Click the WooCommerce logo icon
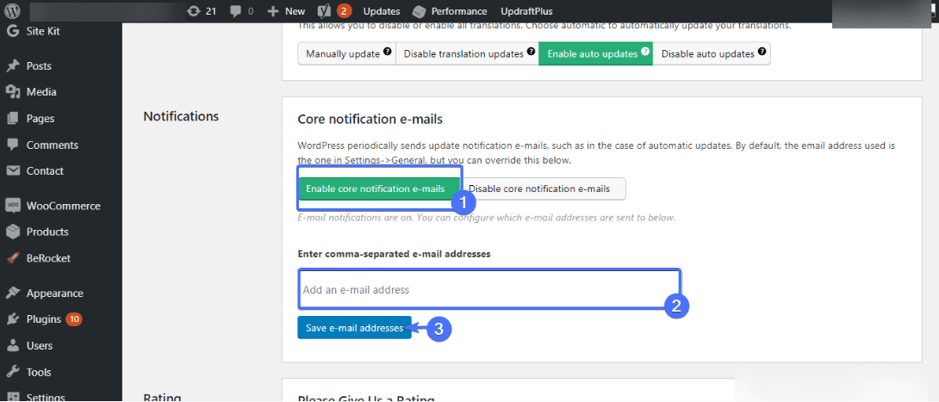The width and height of the screenshot is (939, 402). pos(12,206)
